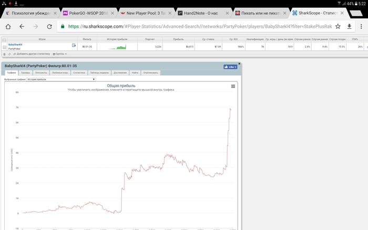Screen dimensions: 368x230
Task: Open the download indicator in status bar
Action: pyautogui.click(x=16, y=3)
